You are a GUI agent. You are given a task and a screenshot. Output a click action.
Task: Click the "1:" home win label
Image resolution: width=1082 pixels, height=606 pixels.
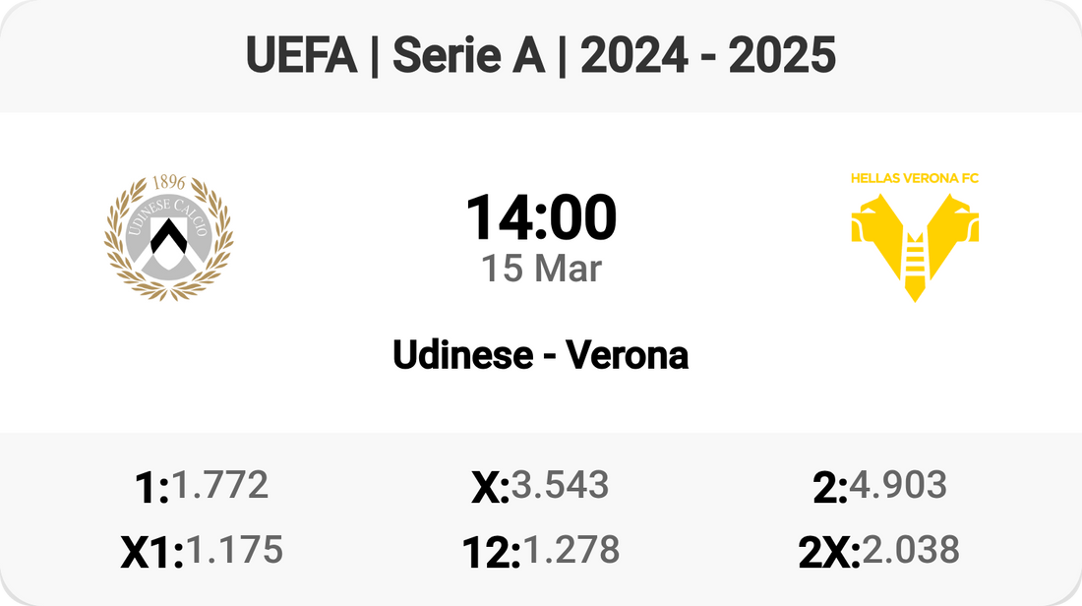(152, 488)
